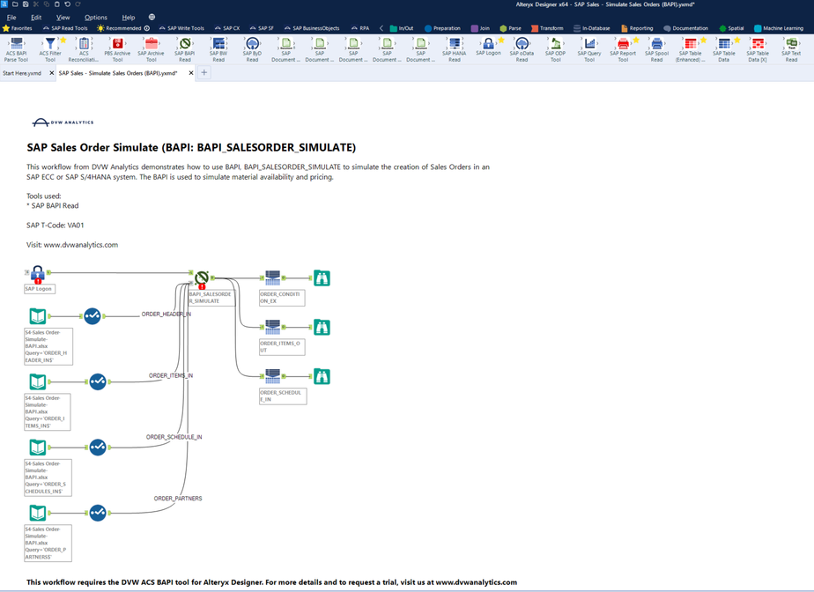Select the SAP Text Read tool
This screenshot has height=592, width=814.
(791, 50)
